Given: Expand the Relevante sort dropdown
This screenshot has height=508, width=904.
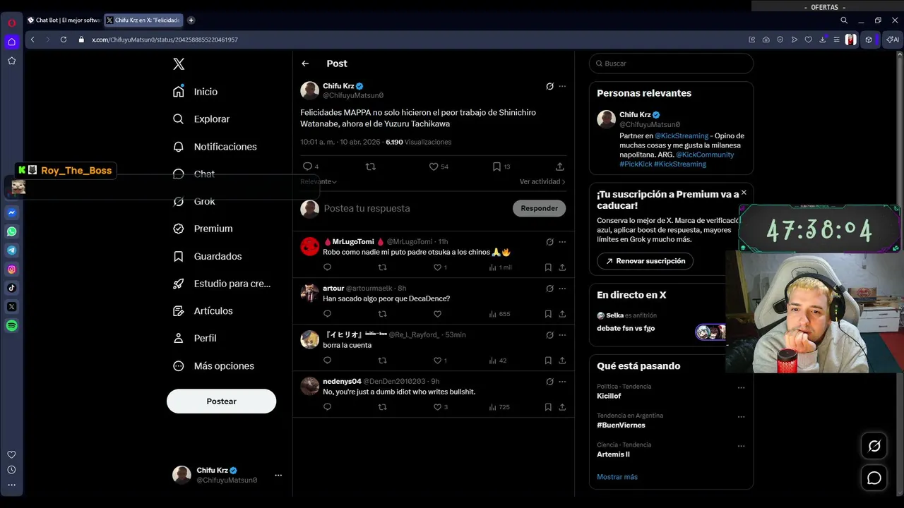Looking at the screenshot, I should pyautogui.click(x=319, y=182).
